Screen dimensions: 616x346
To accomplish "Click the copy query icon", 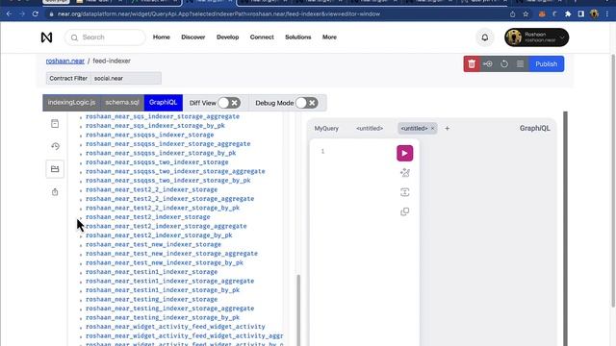I will pyautogui.click(x=404, y=211).
